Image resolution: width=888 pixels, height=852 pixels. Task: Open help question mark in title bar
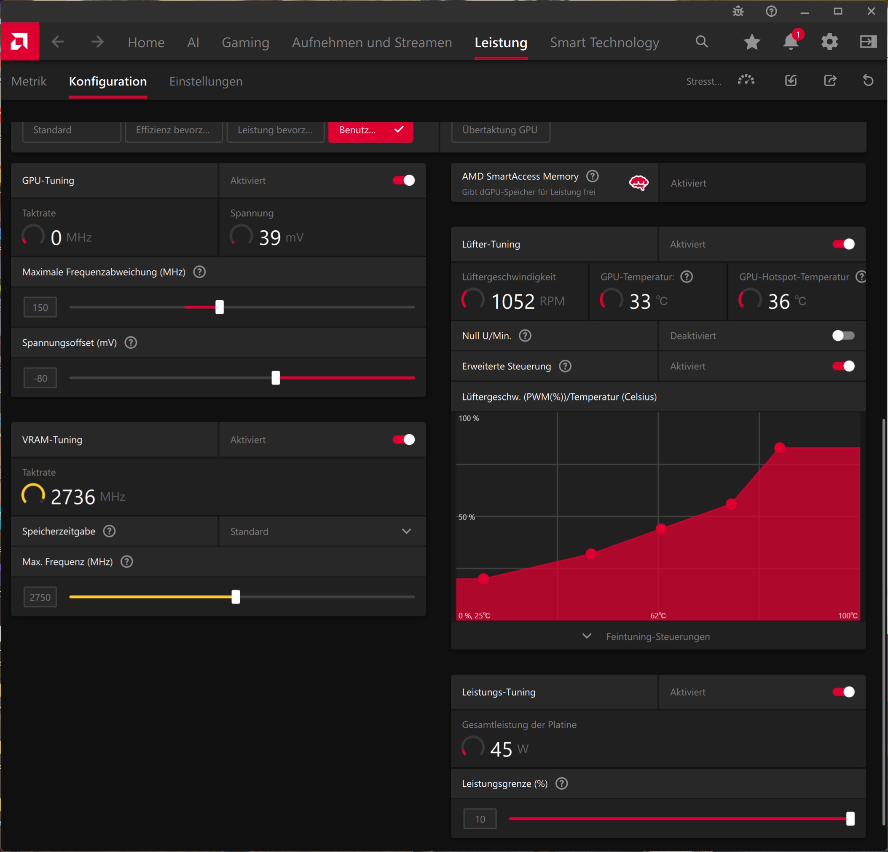[x=771, y=11]
